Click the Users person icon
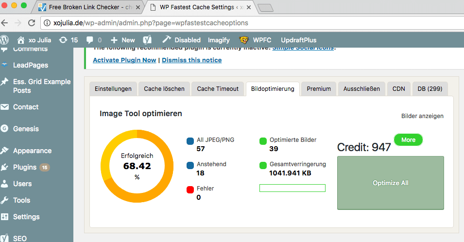Image resolution: width=464 pixels, height=242 pixels. [4, 183]
